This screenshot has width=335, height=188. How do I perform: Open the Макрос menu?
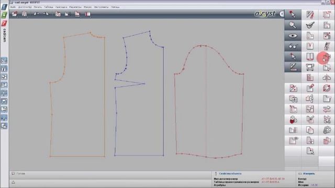click(87, 7)
